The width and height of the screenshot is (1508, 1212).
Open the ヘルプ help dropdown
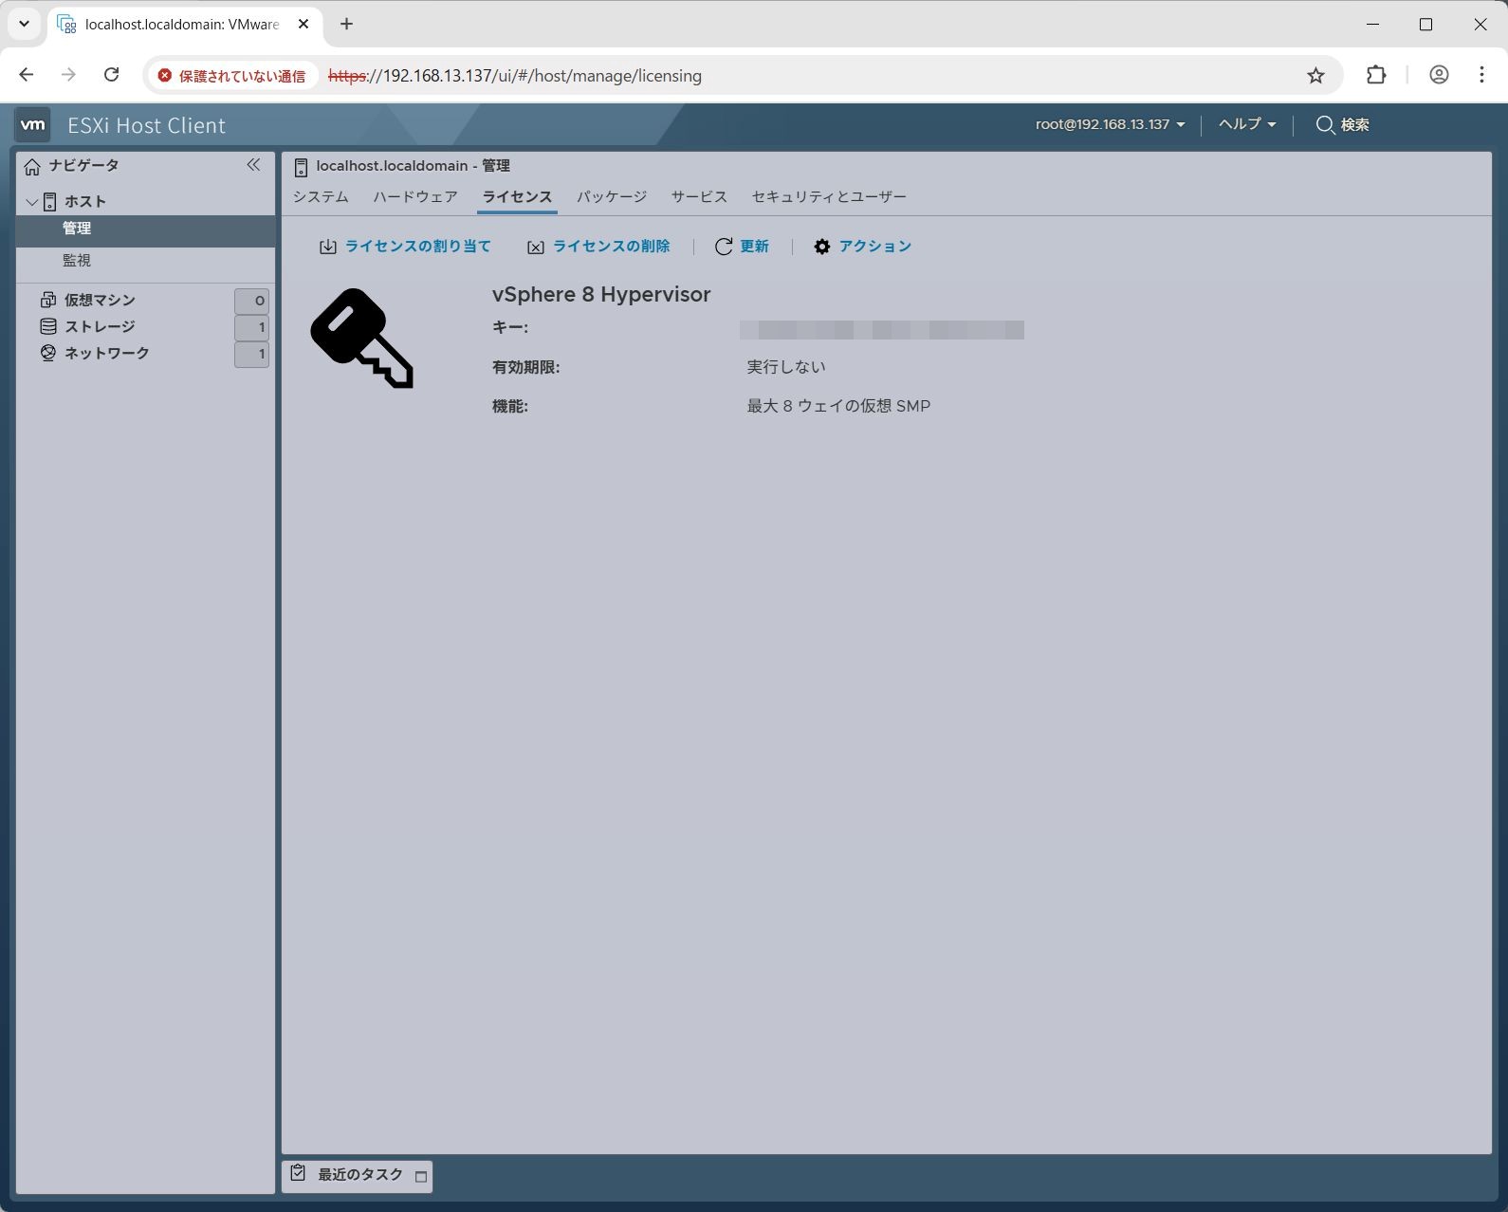point(1247,124)
